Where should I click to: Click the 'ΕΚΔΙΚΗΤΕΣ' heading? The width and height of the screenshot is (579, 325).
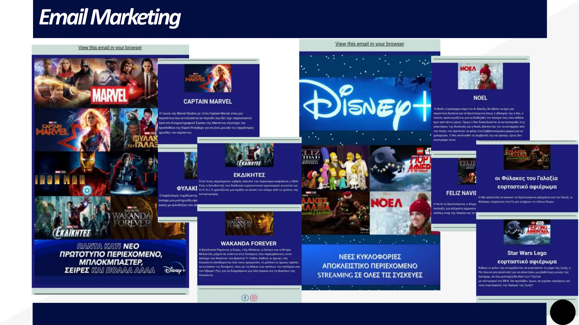point(249,175)
